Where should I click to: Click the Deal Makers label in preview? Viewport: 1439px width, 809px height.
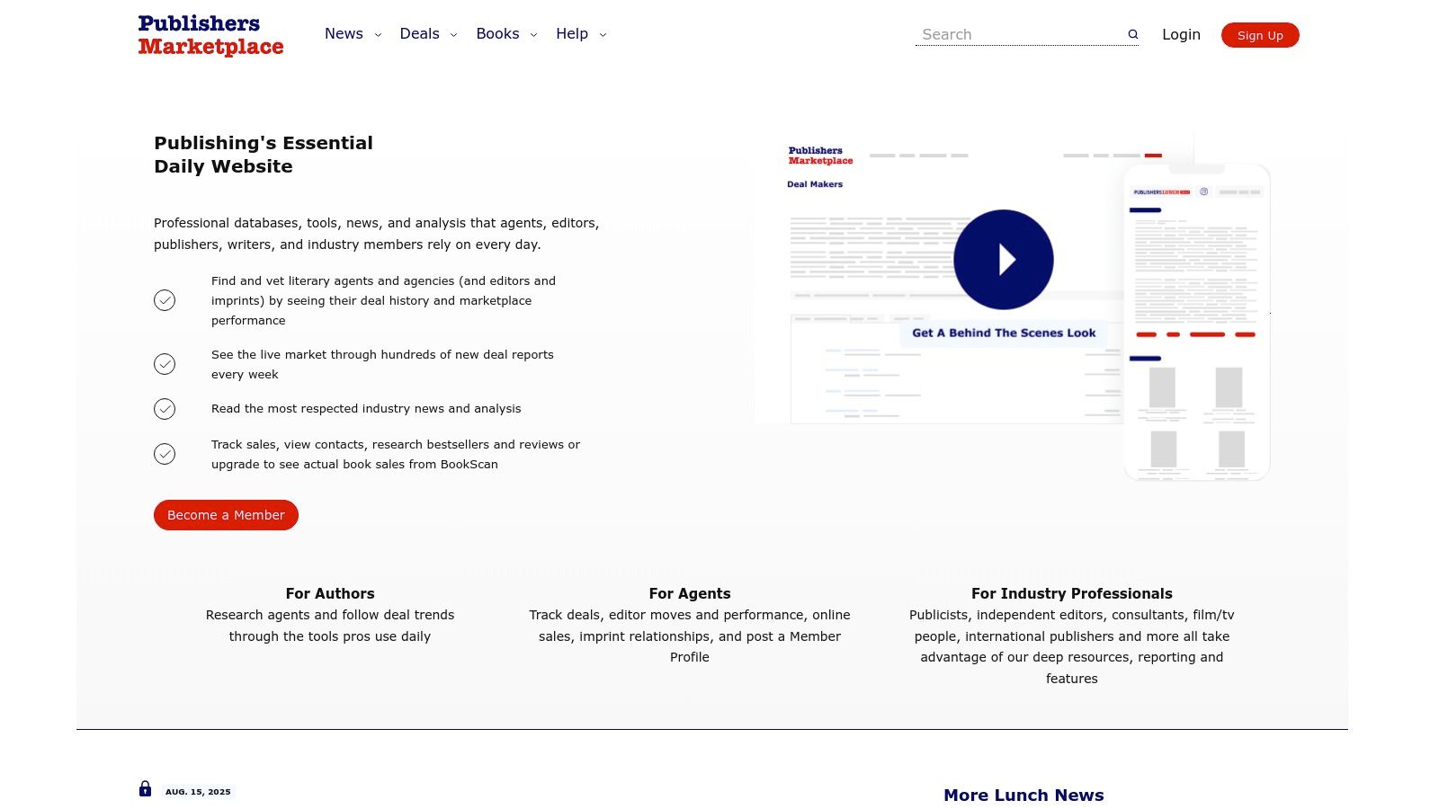point(815,184)
